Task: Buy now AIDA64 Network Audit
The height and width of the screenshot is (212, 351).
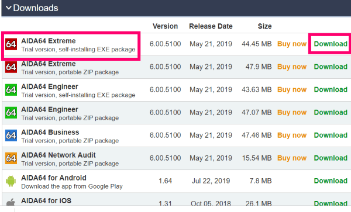Action: point(292,158)
